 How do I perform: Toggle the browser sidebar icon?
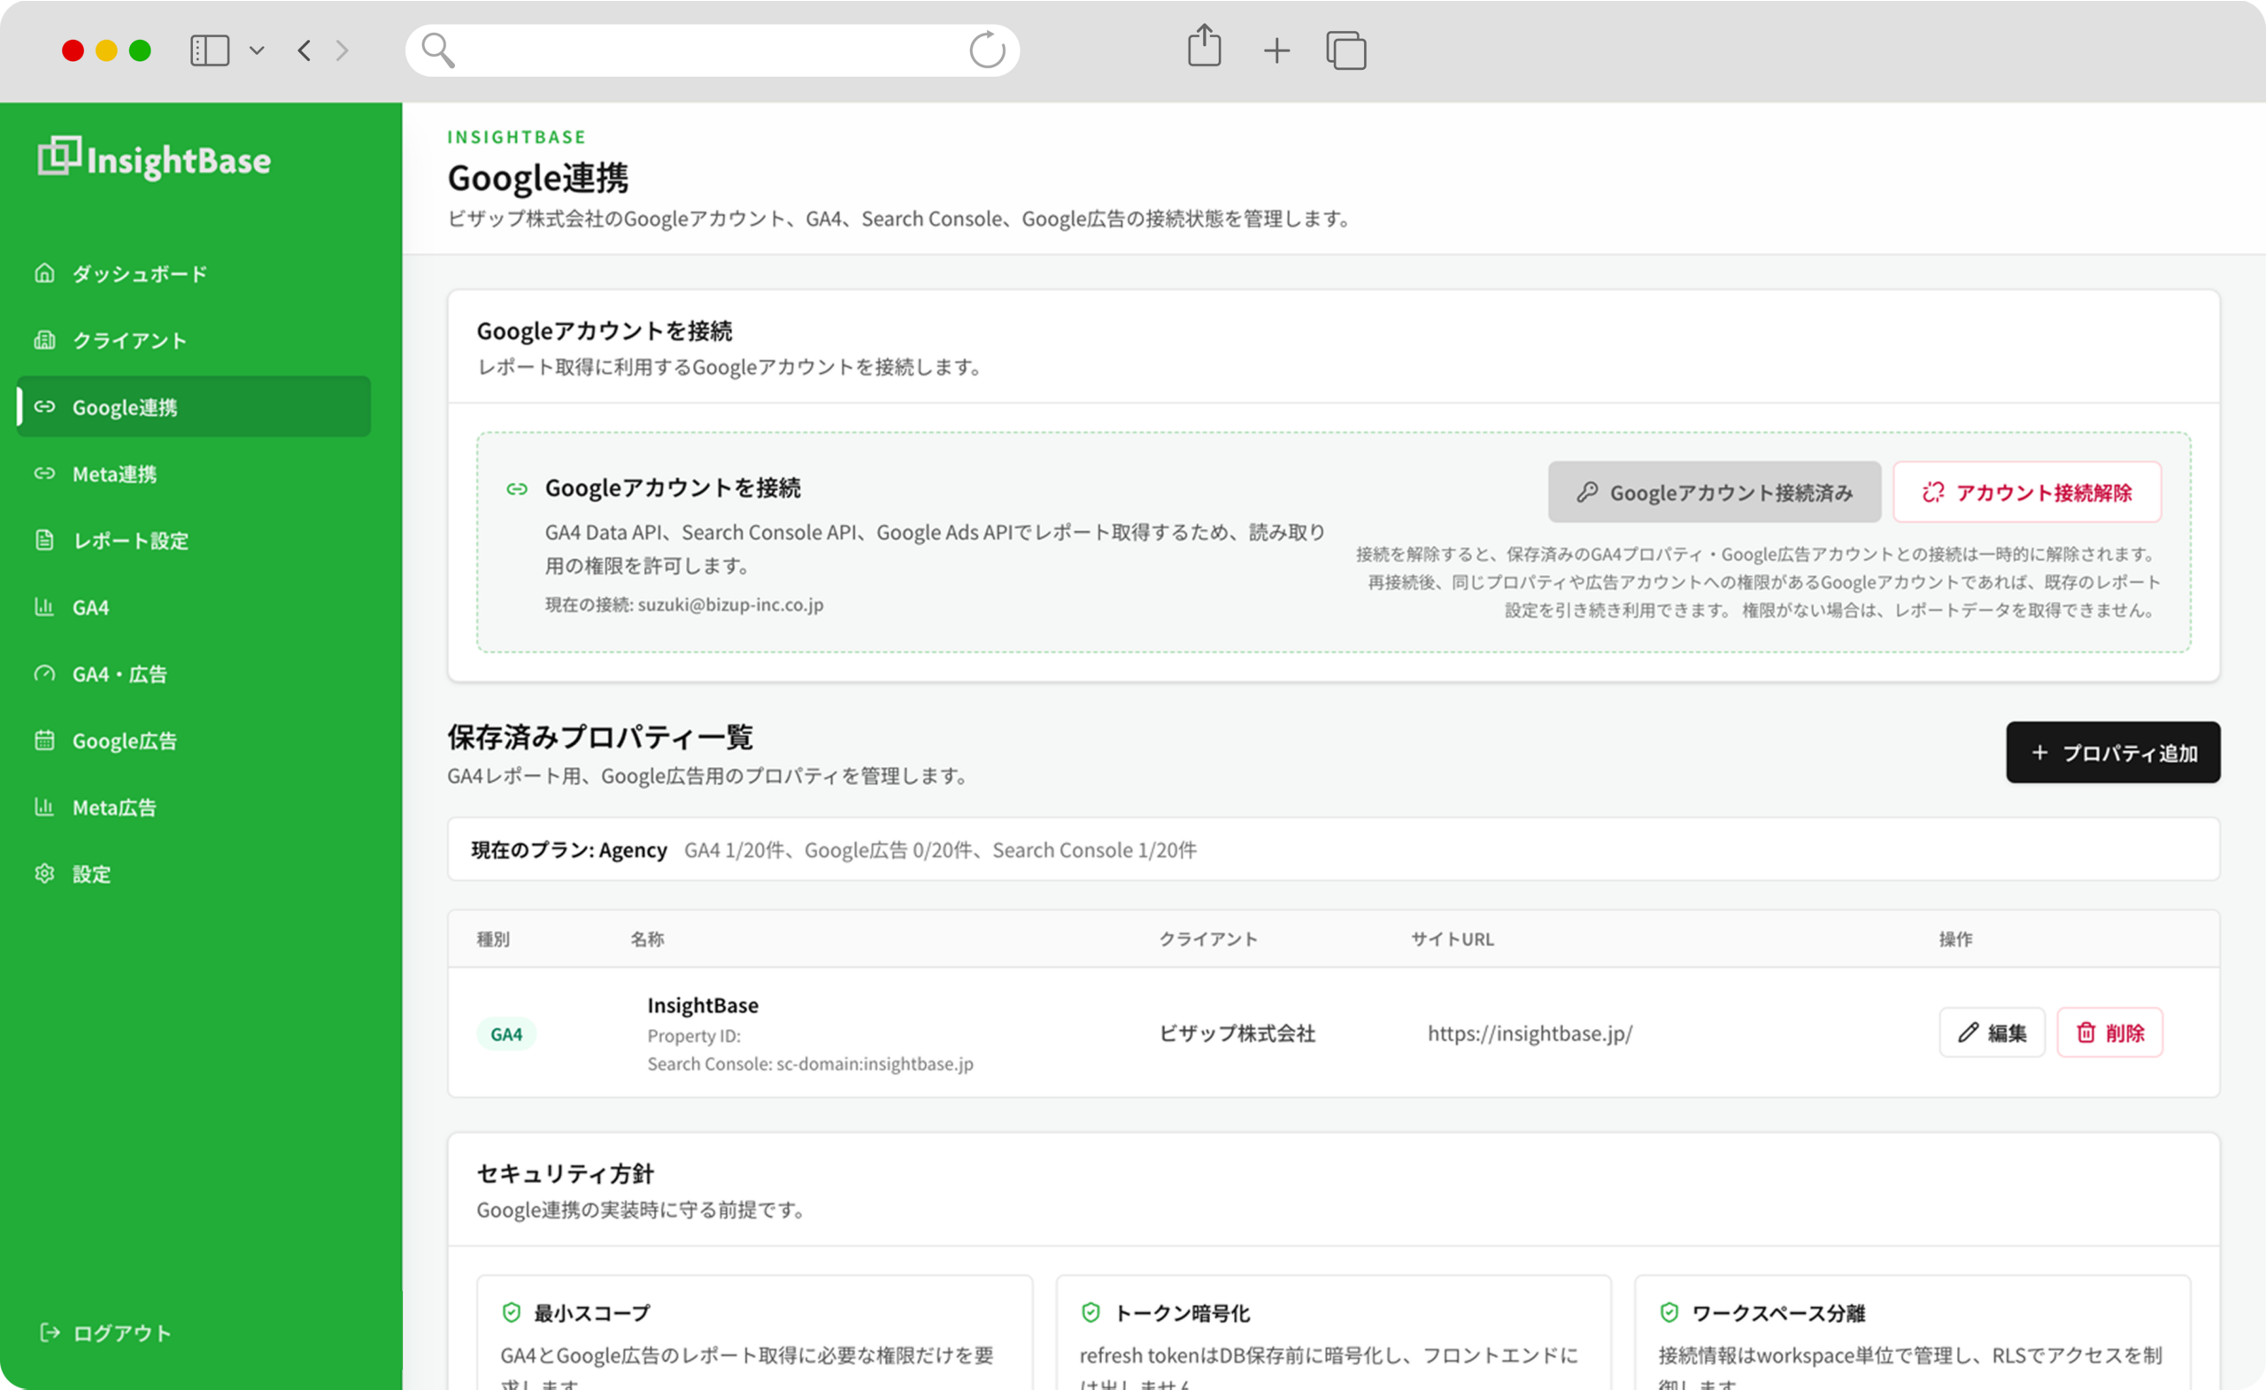[210, 50]
